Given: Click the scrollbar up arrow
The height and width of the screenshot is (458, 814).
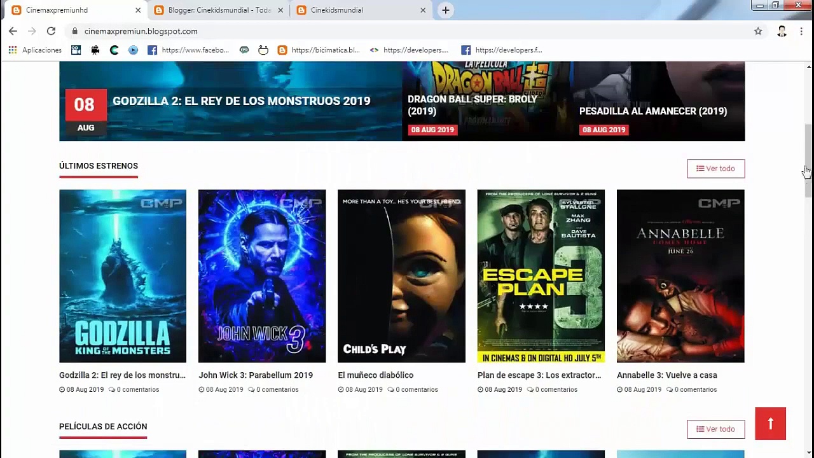Looking at the screenshot, I should coord(809,67).
